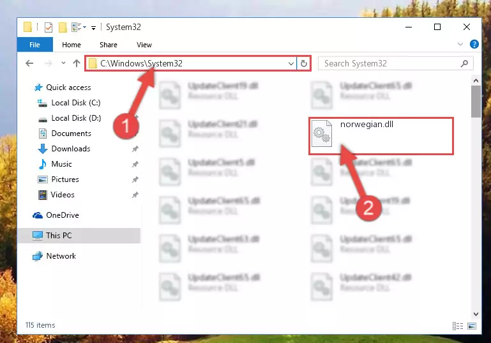The width and height of the screenshot is (491, 343).
Task: Select This PC in navigation pane
Action: tap(79, 236)
